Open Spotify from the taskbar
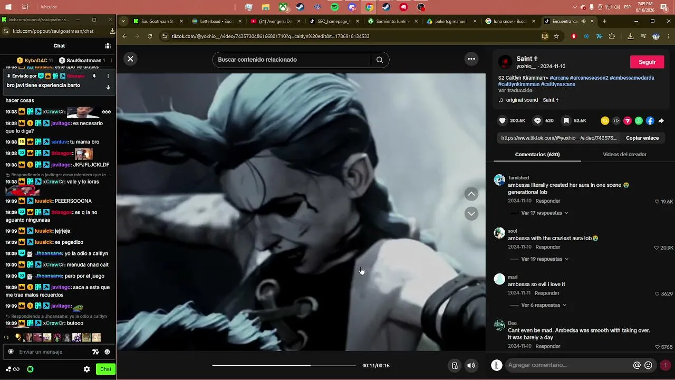Image resolution: width=675 pixels, height=380 pixels. point(335,7)
